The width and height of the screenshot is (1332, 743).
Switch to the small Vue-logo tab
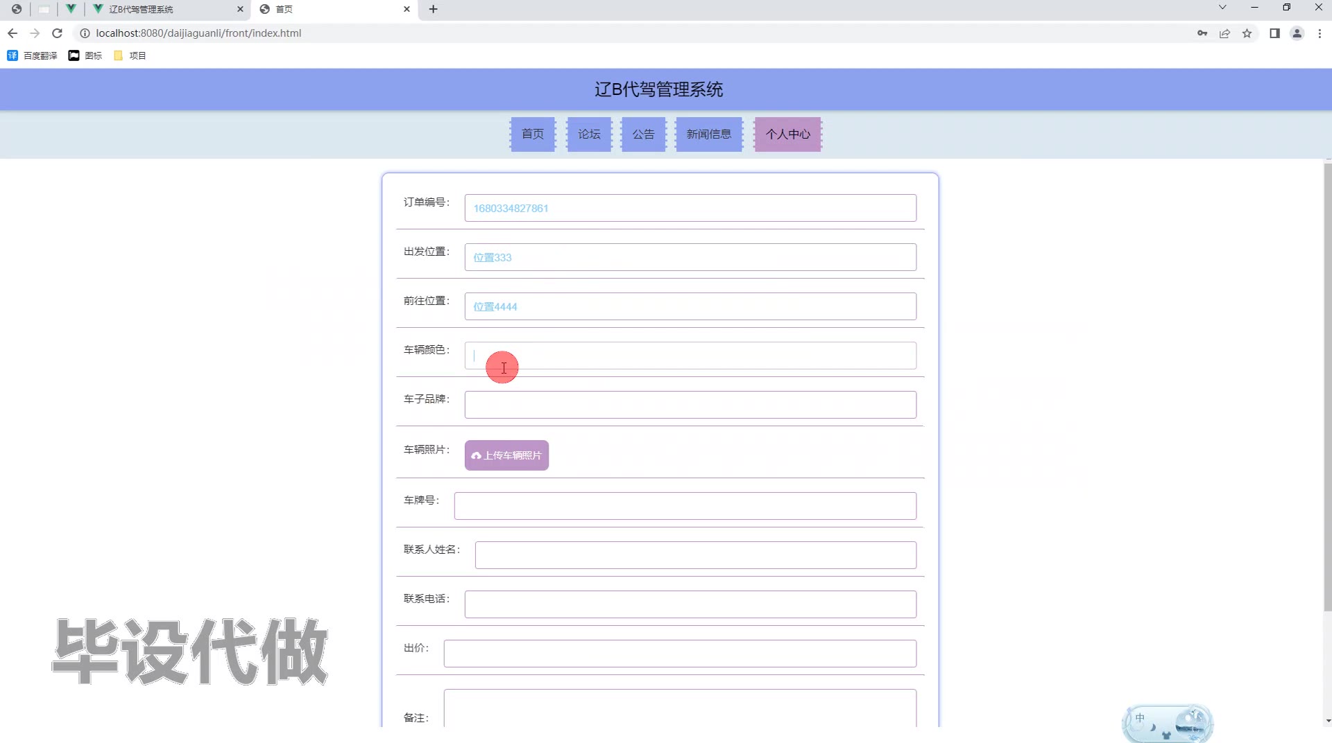71,9
